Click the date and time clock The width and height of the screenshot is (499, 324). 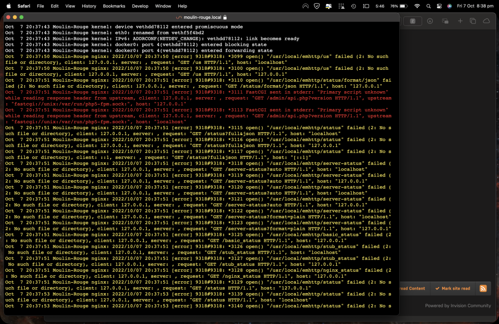(x=475, y=6)
